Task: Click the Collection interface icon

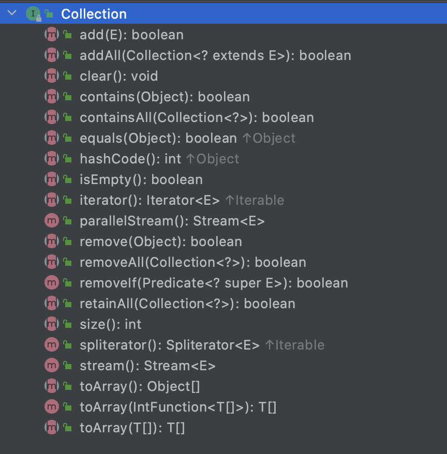Action: pyautogui.click(x=33, y=13)
